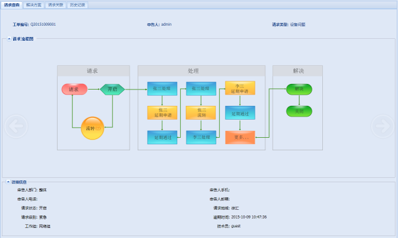Collapse the 详细信息 section

point(8,182)
